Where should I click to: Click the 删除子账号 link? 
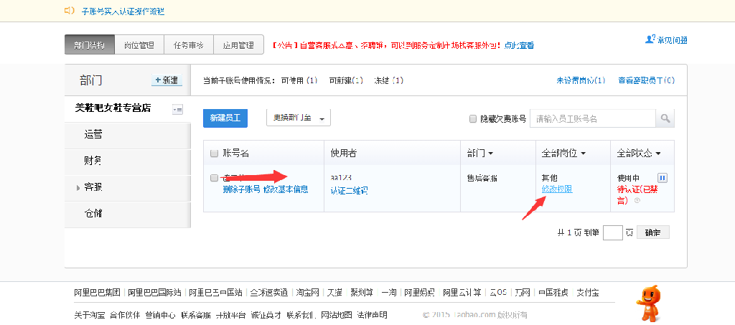click(241, 189)
